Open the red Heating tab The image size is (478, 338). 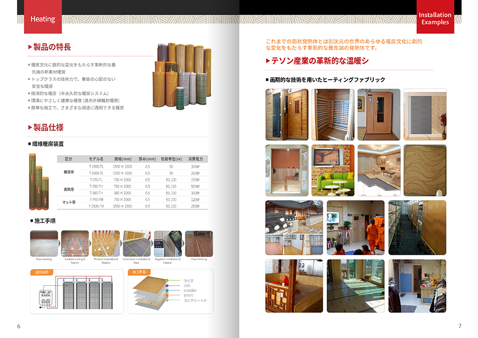tap(42, 19)
